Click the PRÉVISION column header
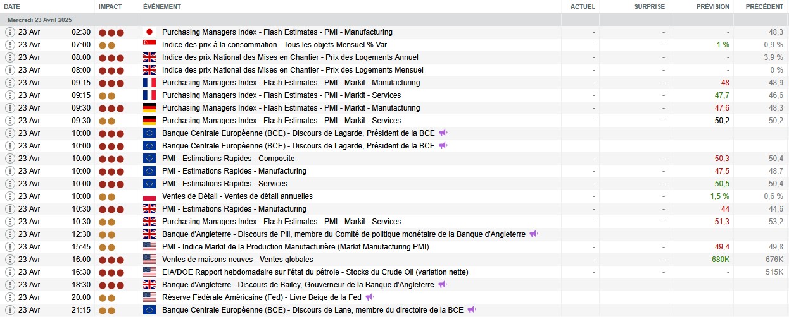 tap(712, 6)
